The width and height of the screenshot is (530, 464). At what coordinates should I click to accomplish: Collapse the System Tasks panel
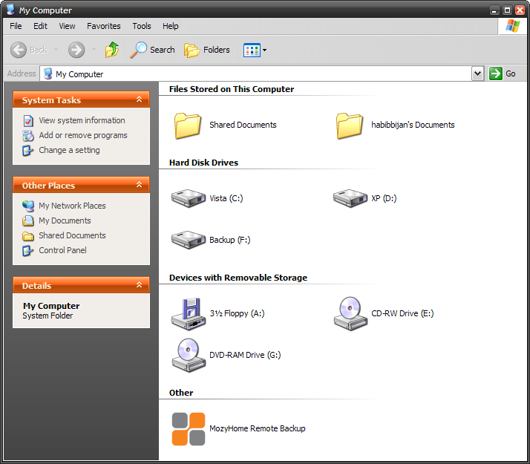pos(140,99)
